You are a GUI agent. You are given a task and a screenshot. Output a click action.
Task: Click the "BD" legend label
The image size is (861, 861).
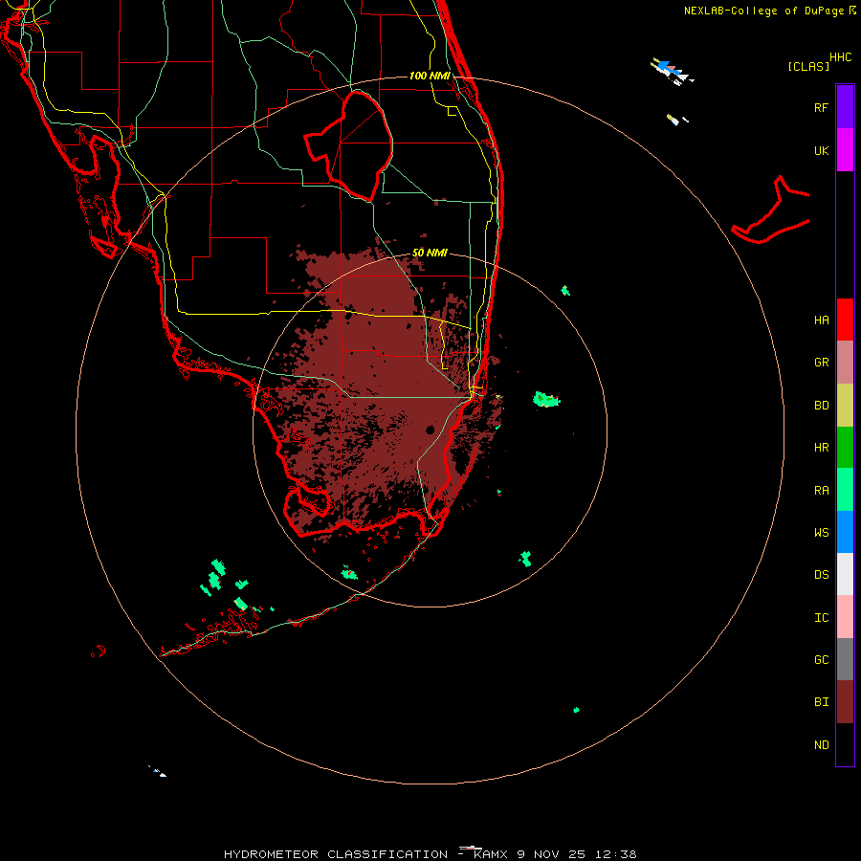821,406
